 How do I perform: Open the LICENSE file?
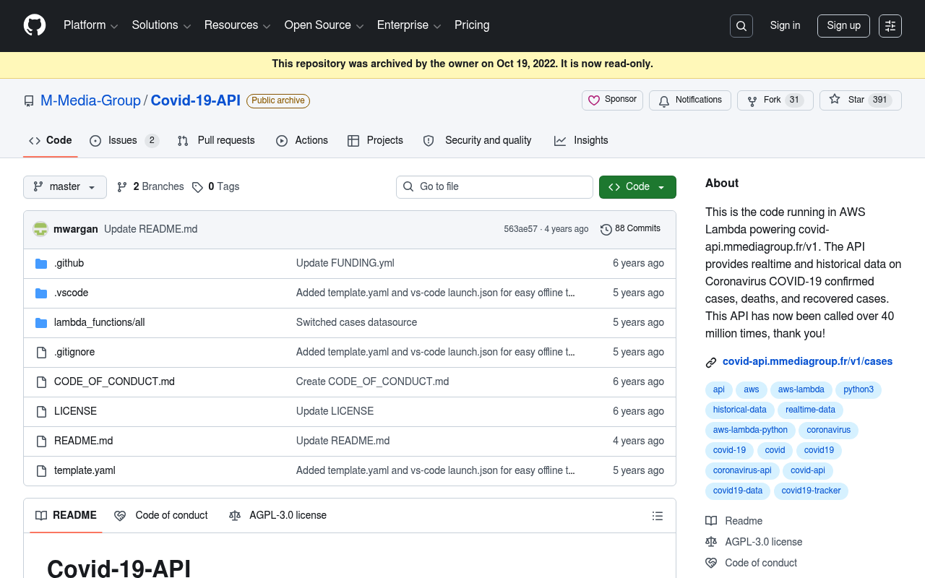click(75, 411)
